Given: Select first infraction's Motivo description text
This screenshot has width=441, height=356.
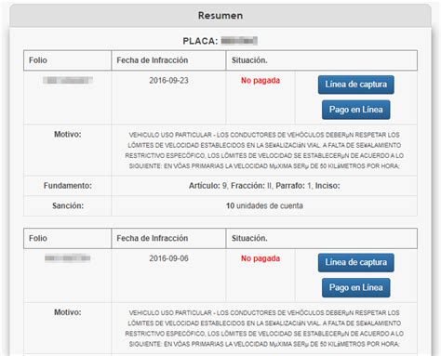Looking at the screenshot, I should tap(264, 151).
